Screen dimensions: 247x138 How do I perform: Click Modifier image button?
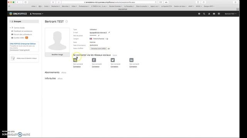click(58, 54)
